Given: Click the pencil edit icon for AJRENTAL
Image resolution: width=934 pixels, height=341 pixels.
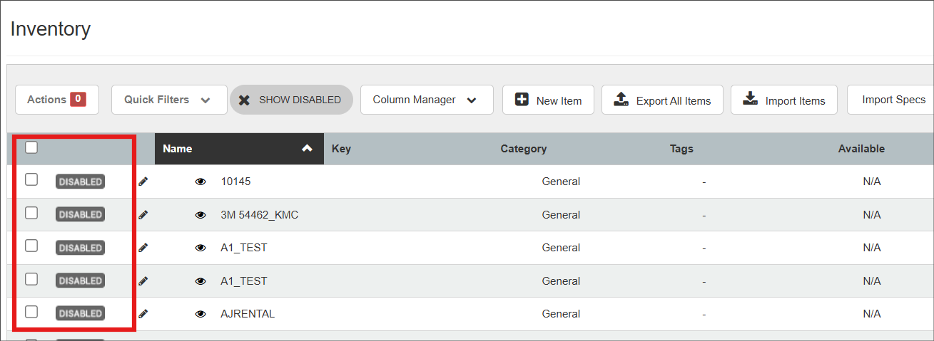Looking at the screenshot, I should (143, 313).
